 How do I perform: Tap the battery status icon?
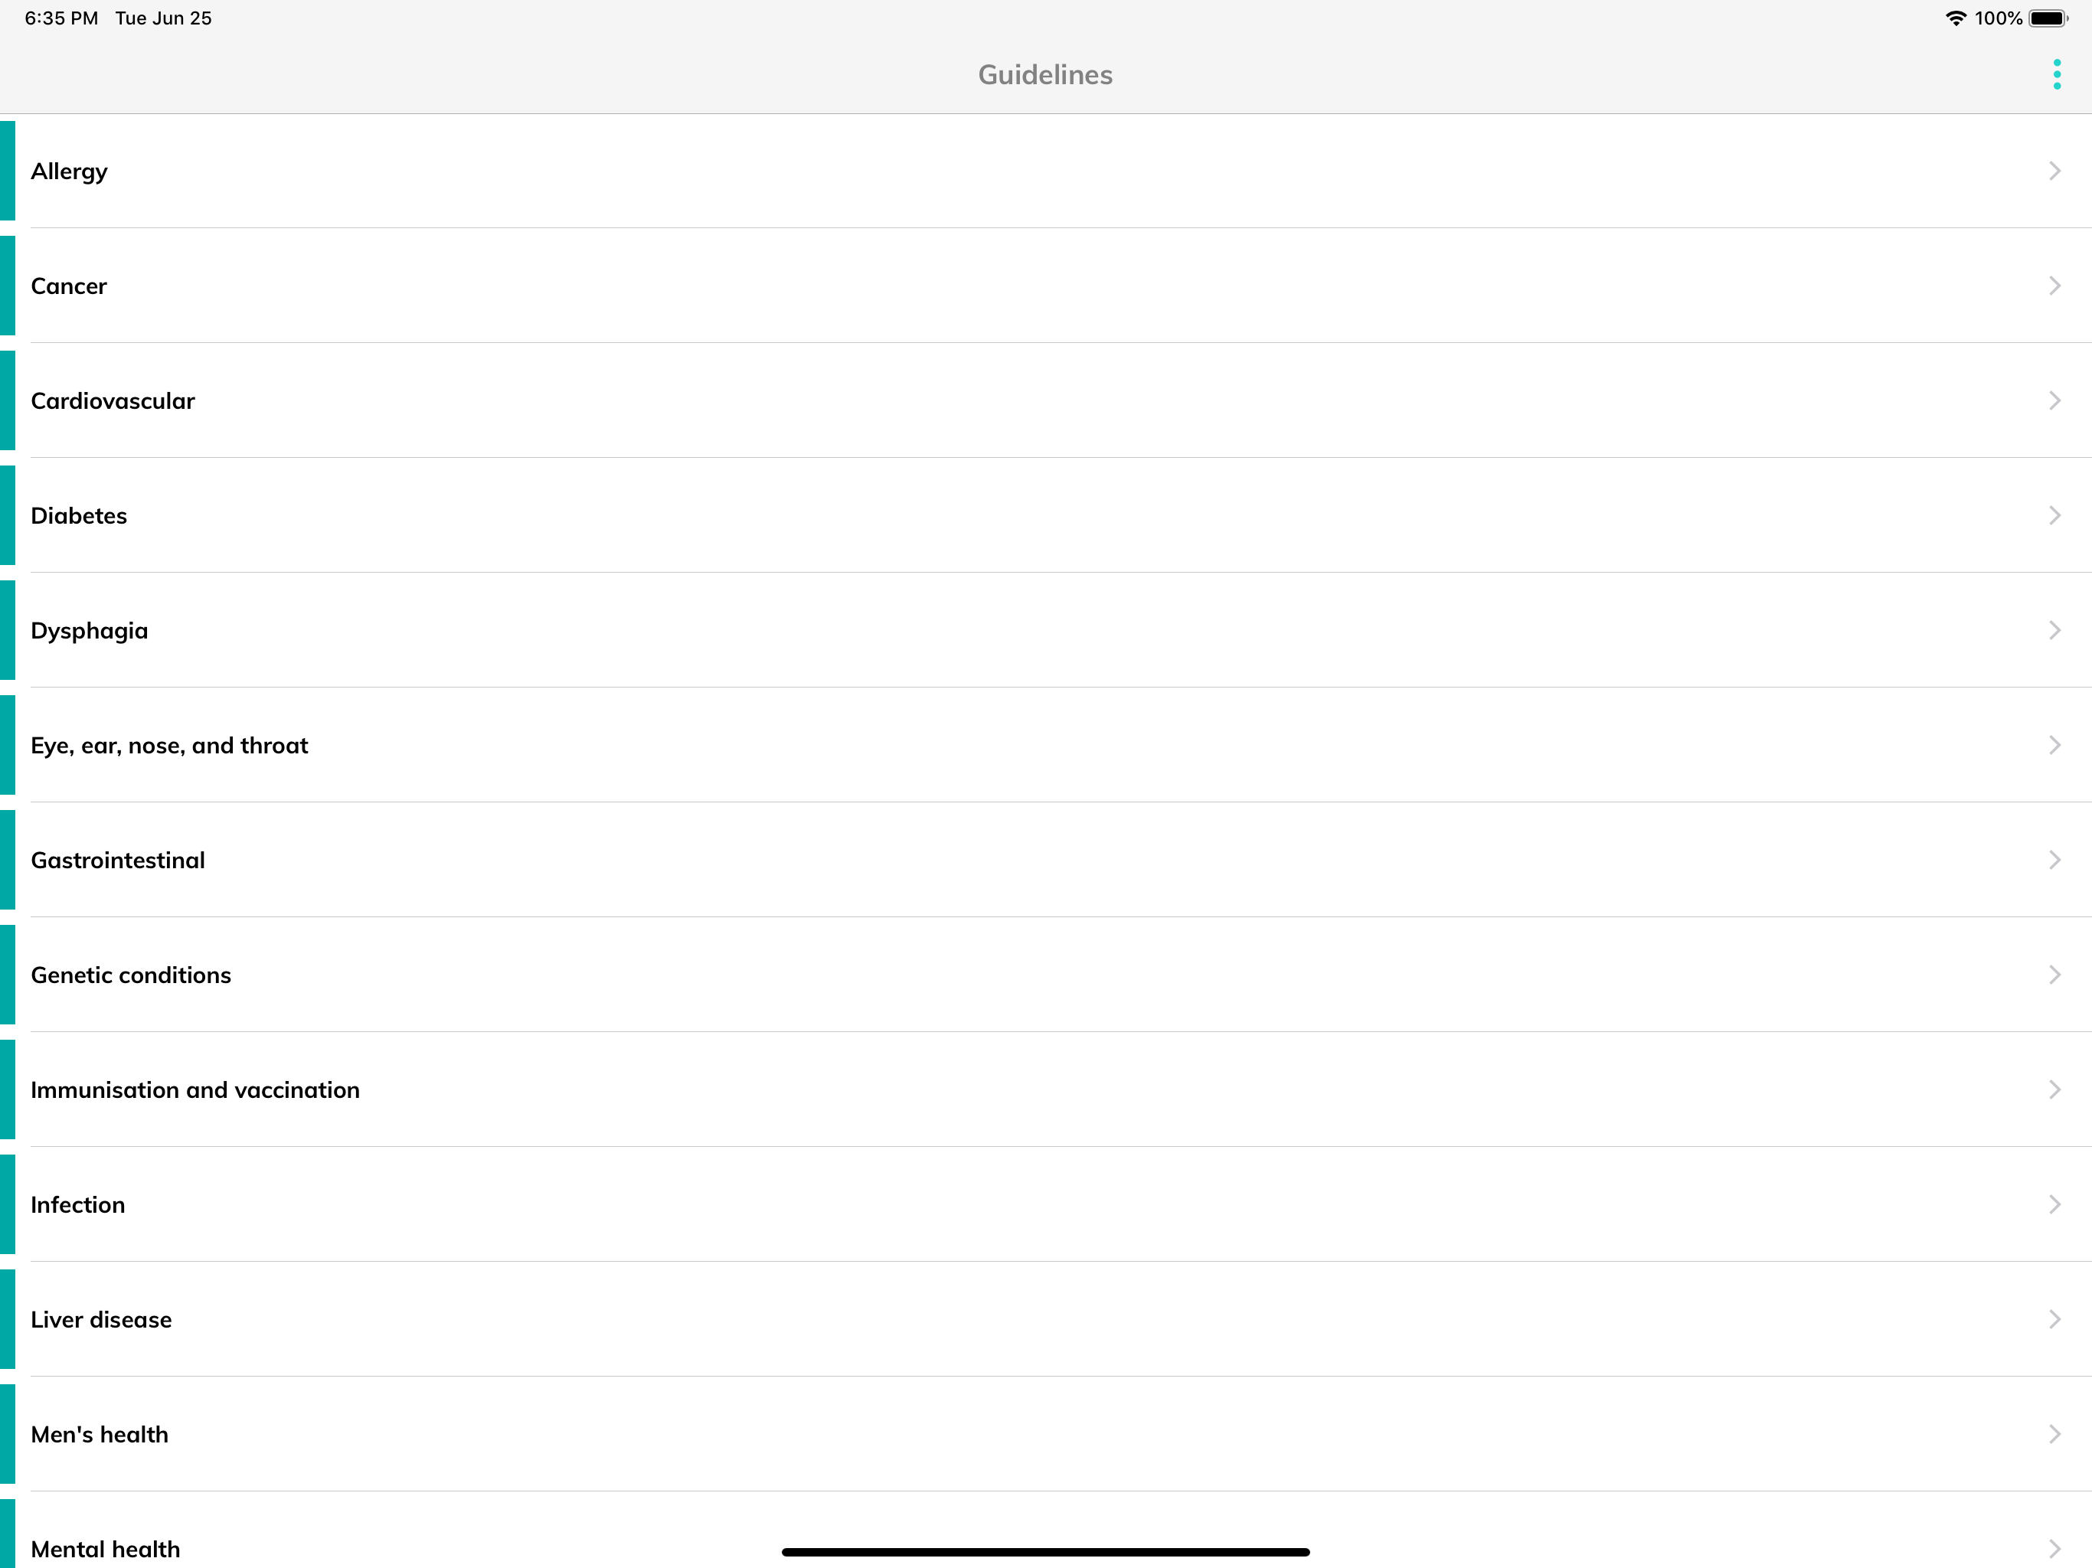[2048, 19]
